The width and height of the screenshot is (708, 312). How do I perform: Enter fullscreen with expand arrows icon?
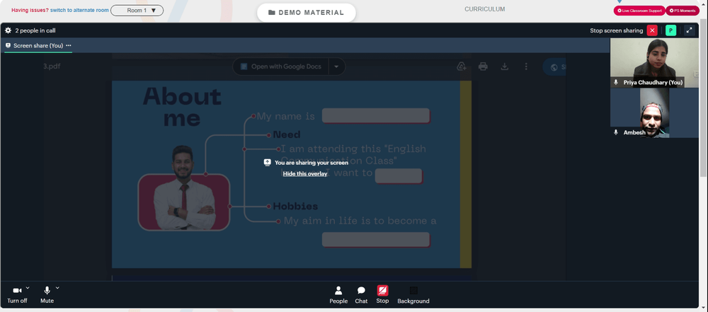(x=689, y=30)
